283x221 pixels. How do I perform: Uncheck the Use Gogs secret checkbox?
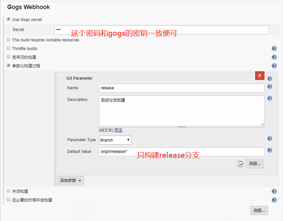click(8, 19)
